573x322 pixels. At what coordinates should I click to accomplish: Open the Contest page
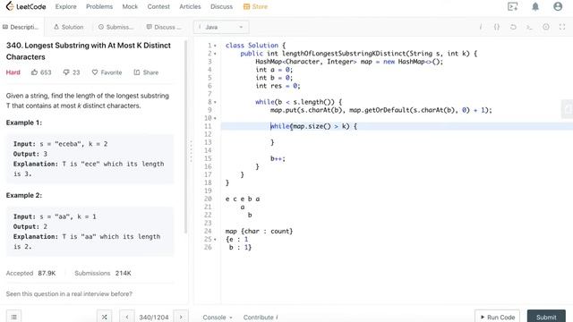tap(158, 6)
